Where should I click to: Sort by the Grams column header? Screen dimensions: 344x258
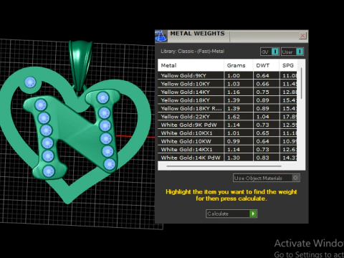pyautogui.click(x=239, y=65)
